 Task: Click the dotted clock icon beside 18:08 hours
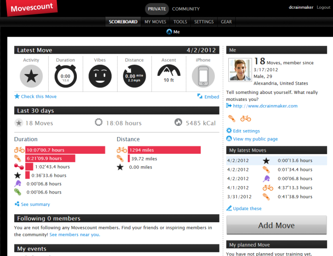tap(99, 122)
